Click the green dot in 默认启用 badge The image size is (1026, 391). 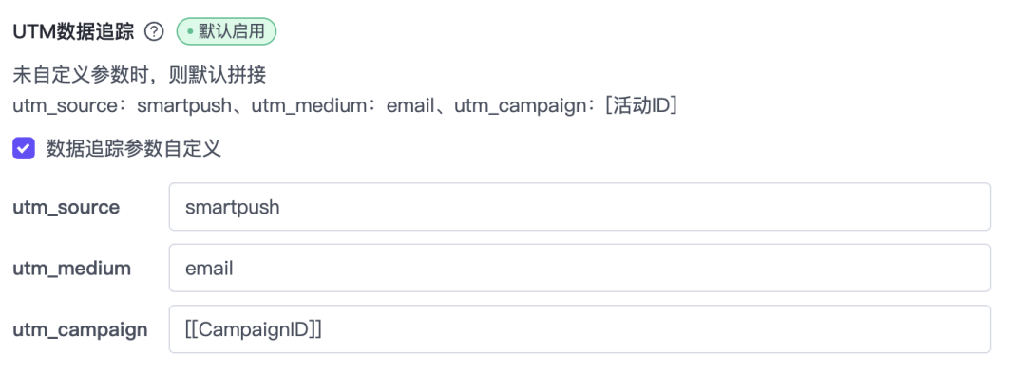(x=190, y=32)
